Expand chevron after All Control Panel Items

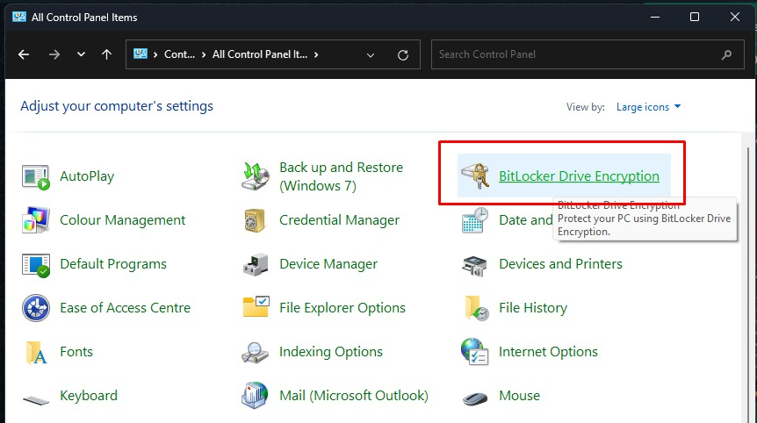(x=316, y=54)
